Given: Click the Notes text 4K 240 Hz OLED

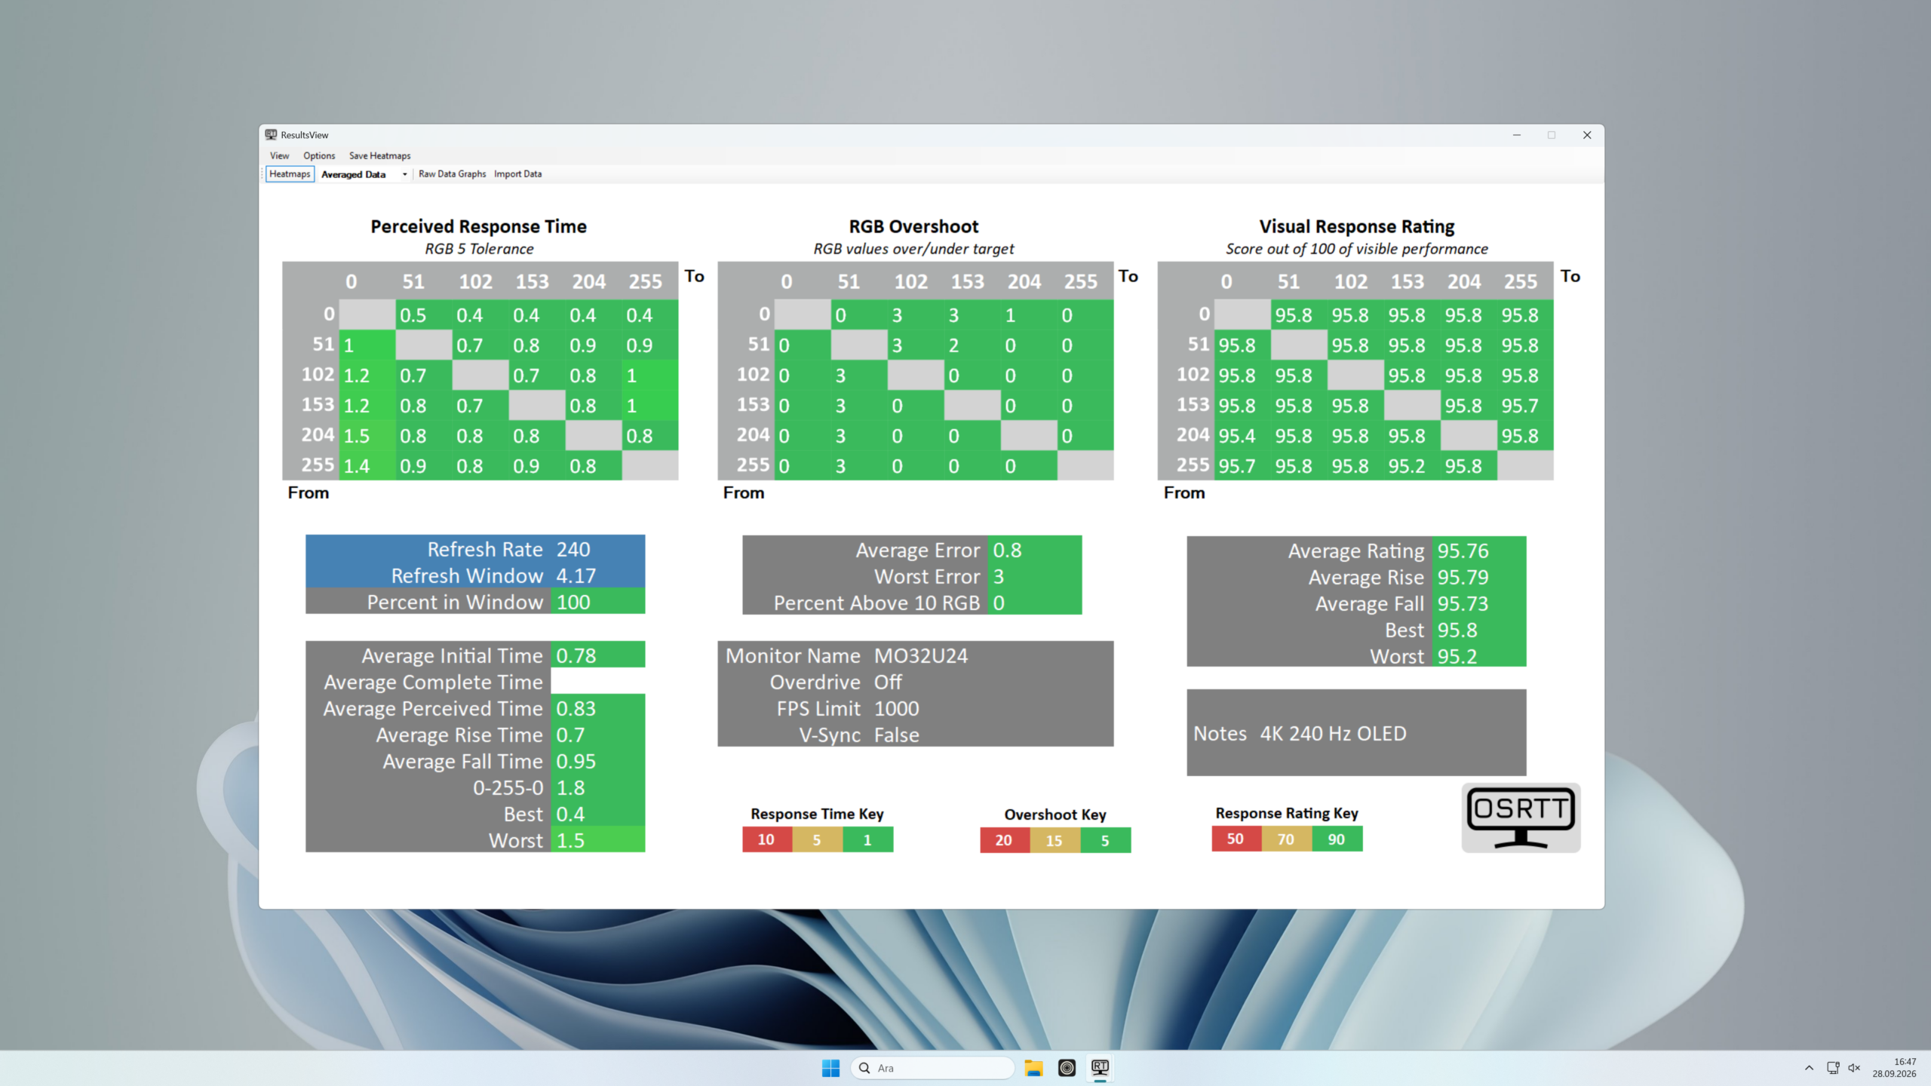Looking at the screenshot, I should pos(1333,734).
